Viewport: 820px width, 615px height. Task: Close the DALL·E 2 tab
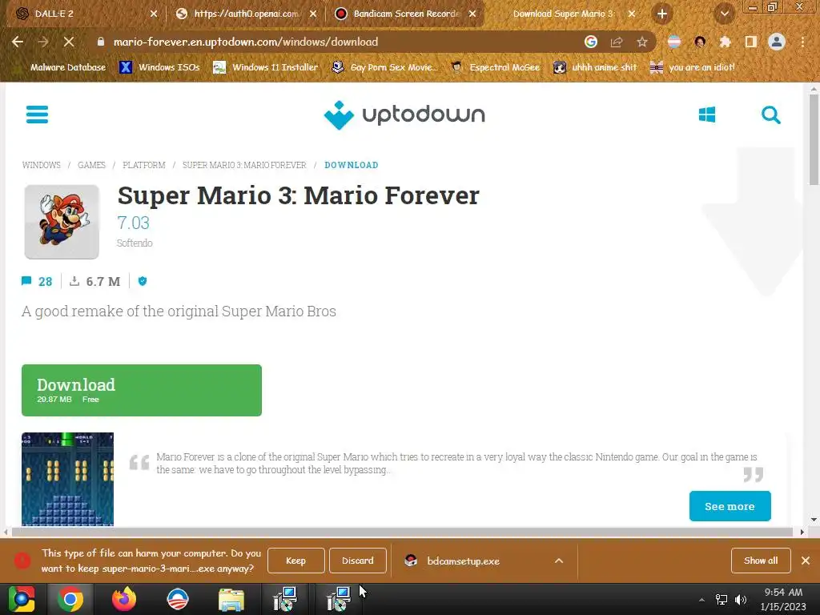click(153, 14)
